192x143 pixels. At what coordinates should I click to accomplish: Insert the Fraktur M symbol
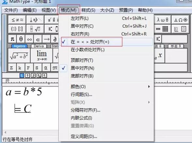[55, 67]
